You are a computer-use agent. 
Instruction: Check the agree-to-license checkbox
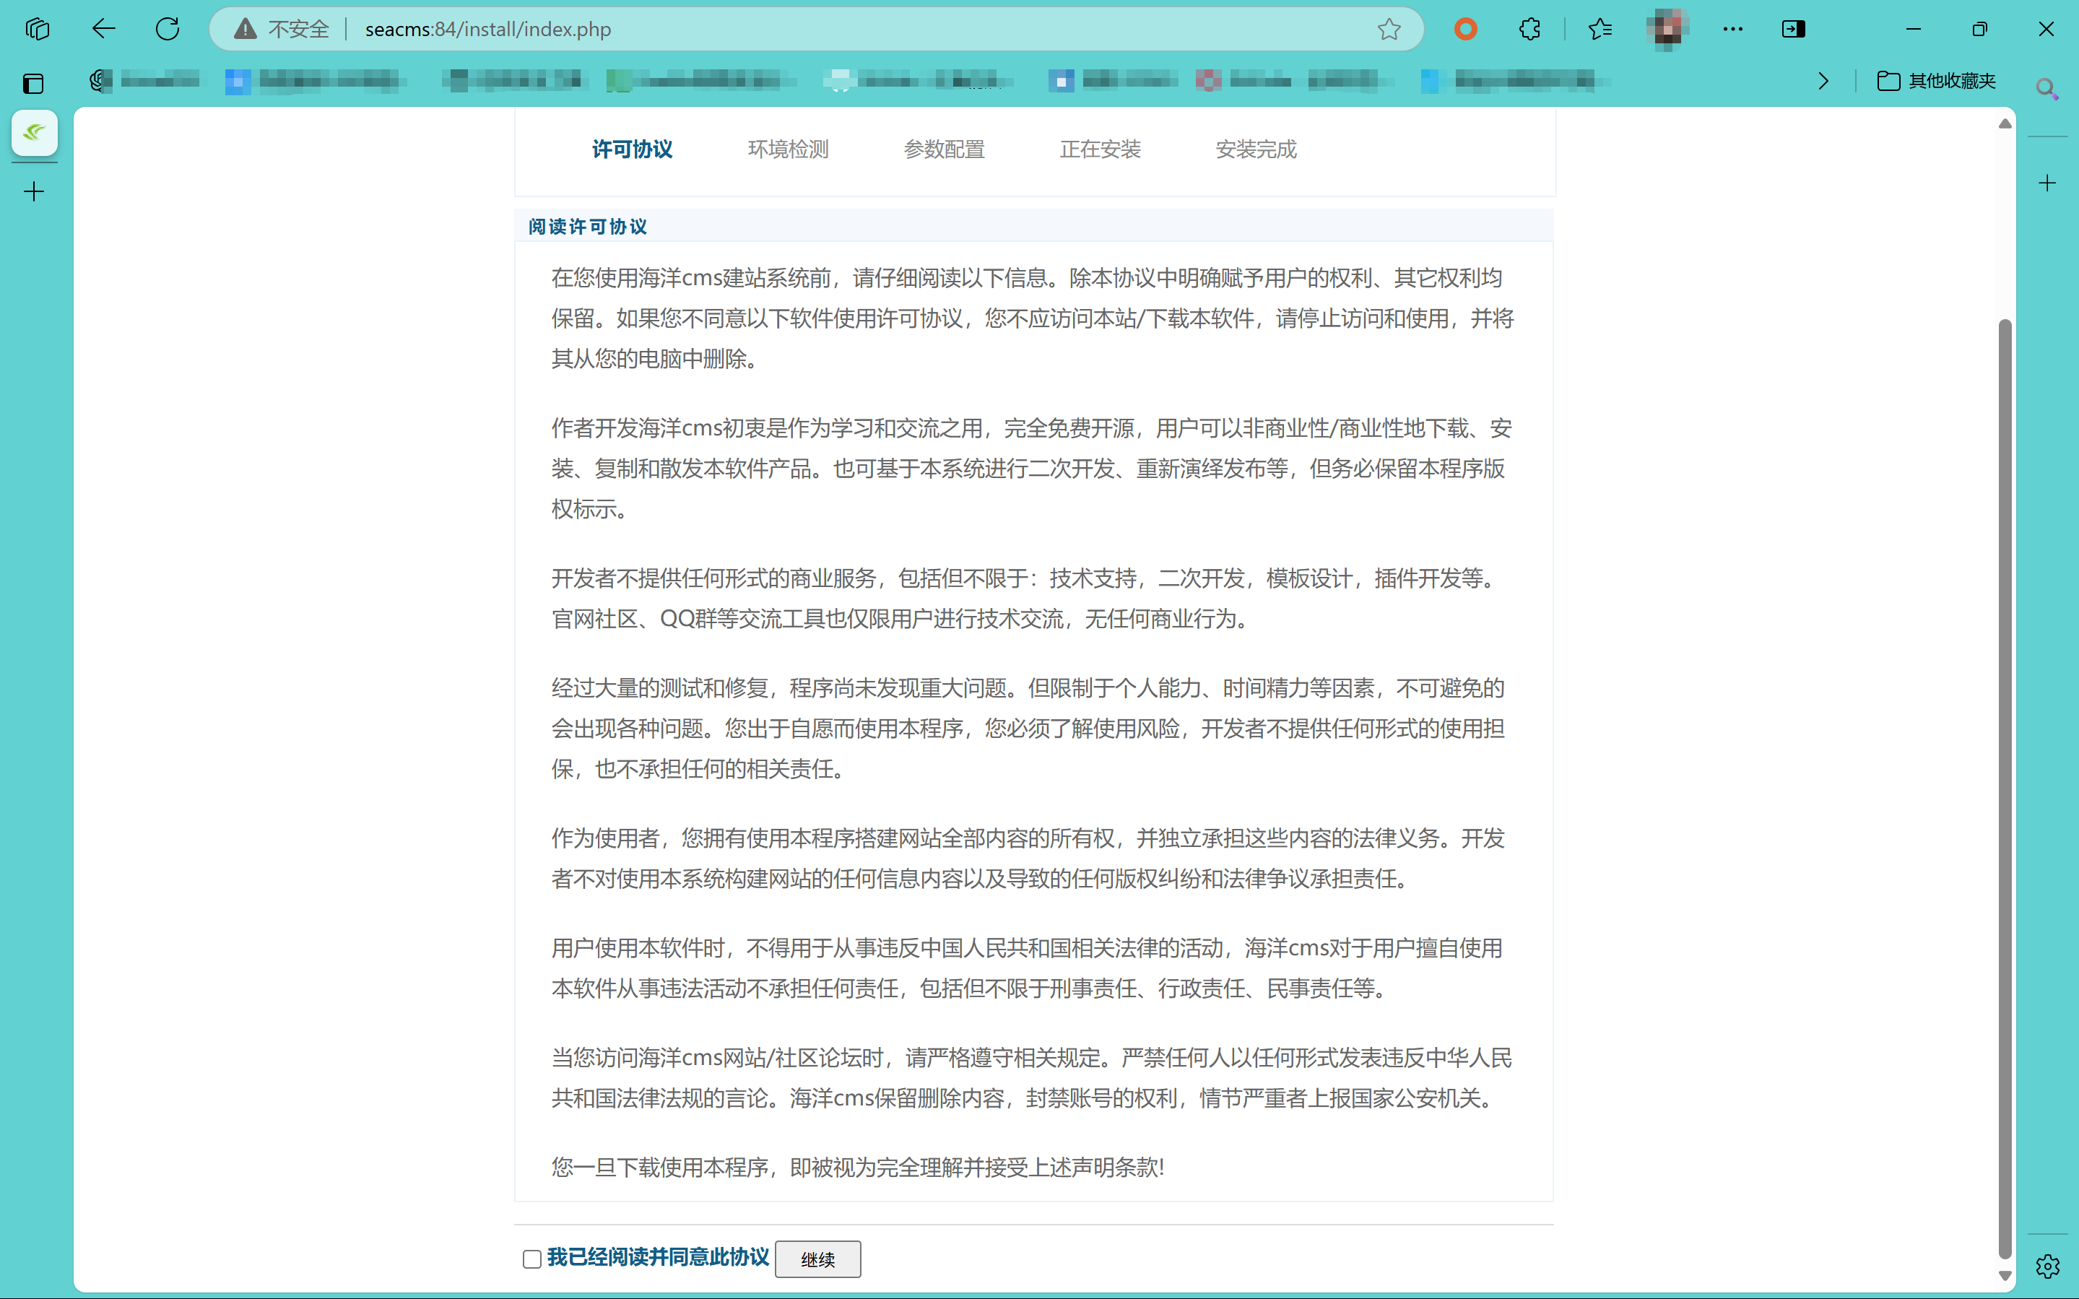click(531, 1259)
